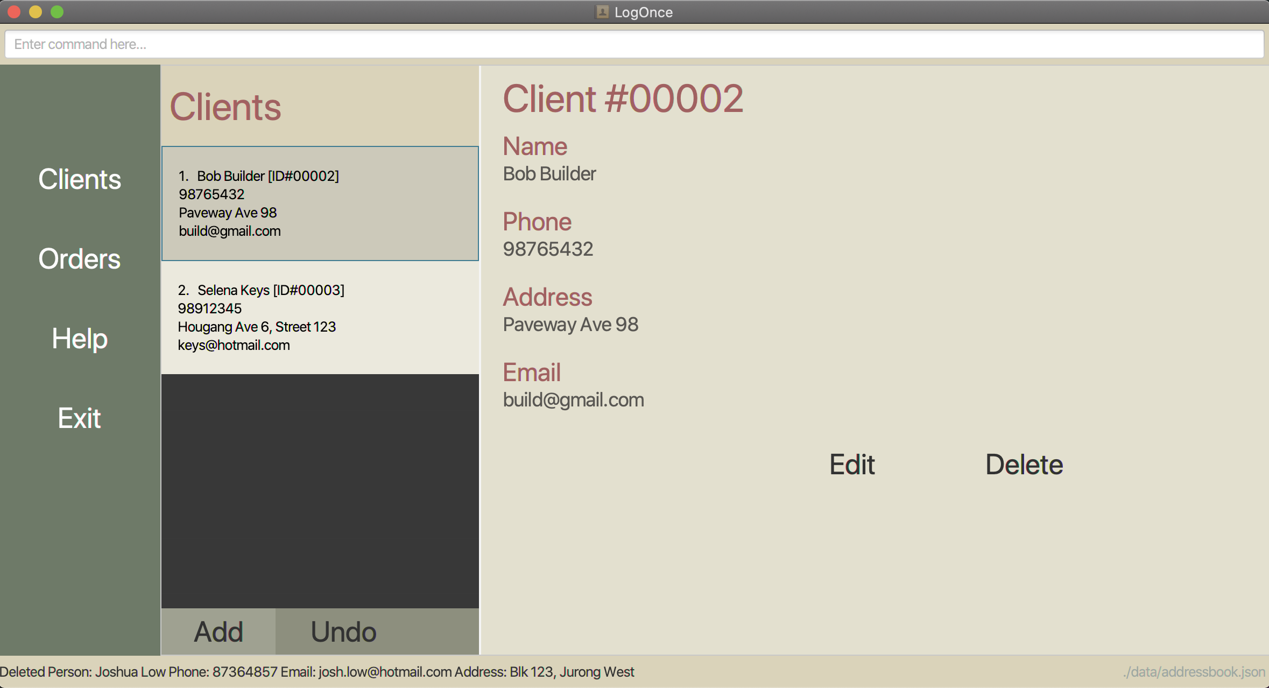Open the Orders section
This screenshot has height=688, width=1269.
pos(80,258)
